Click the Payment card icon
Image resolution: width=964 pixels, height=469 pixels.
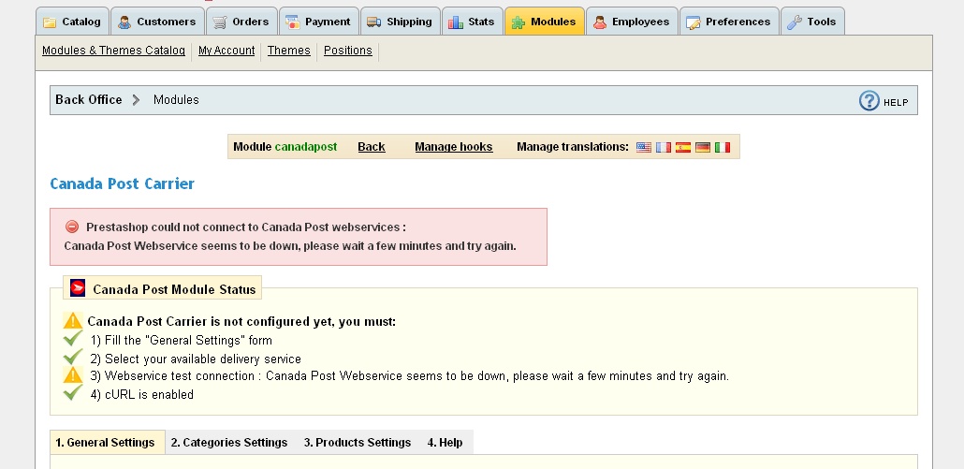tap(293, 22)
